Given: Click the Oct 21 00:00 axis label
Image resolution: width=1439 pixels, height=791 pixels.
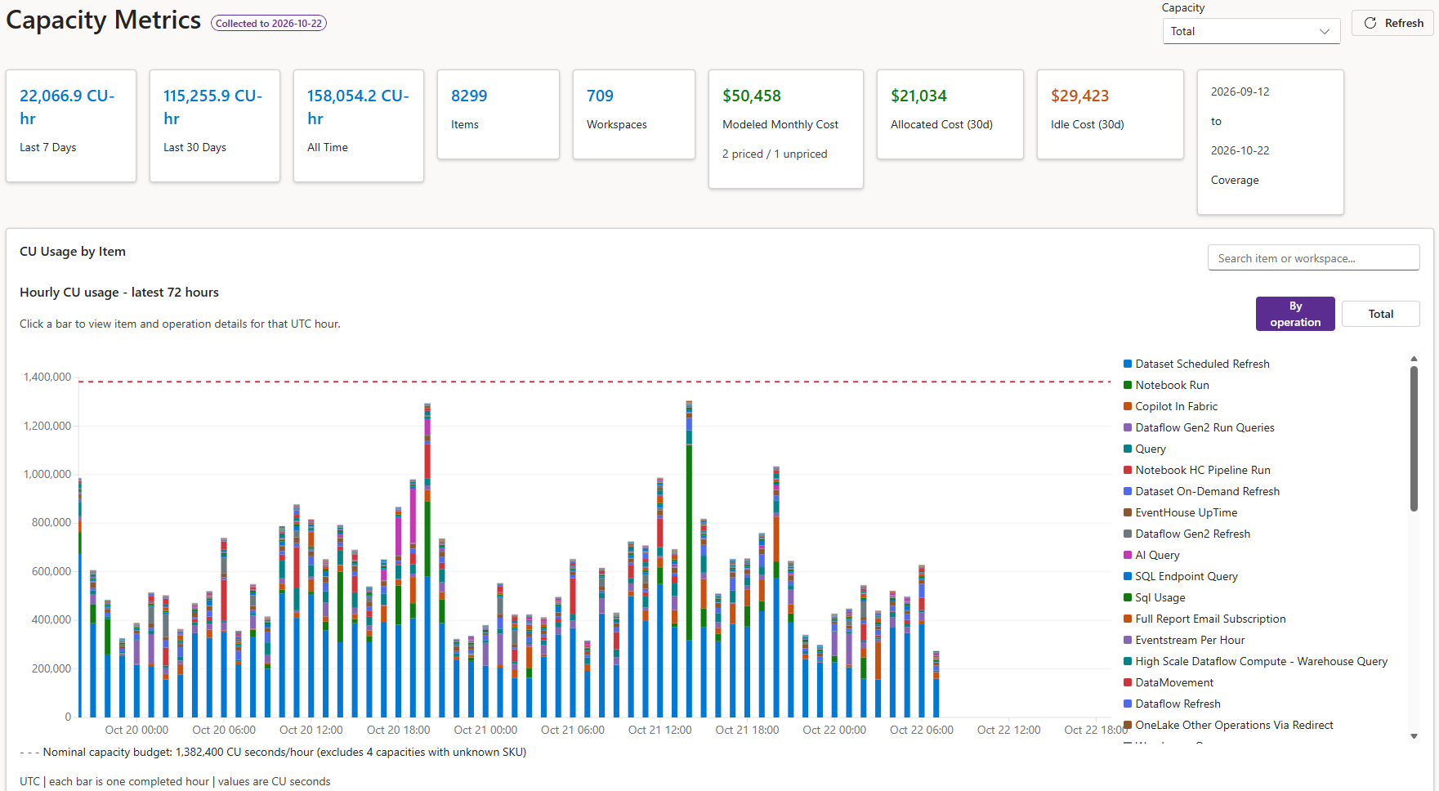Looking at the screenshot, I should [x=485, y=730].
